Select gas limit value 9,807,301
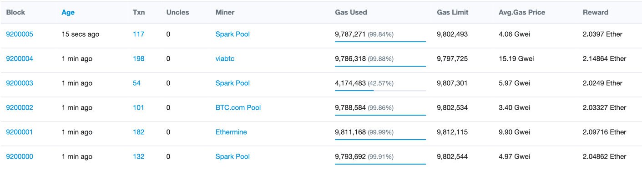The height and width of the screenshot is (170, 642). point(452,83)
